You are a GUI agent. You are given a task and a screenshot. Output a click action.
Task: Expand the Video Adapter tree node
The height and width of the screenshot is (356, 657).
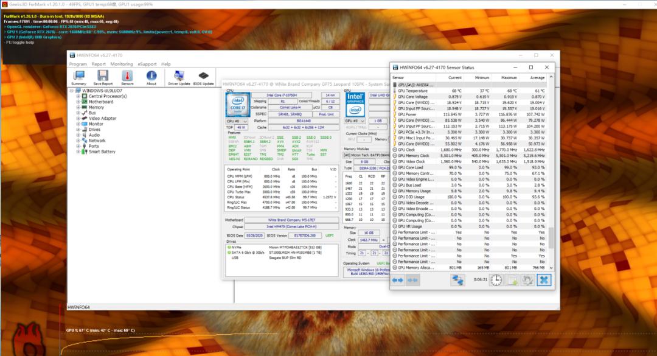[78, 118]
